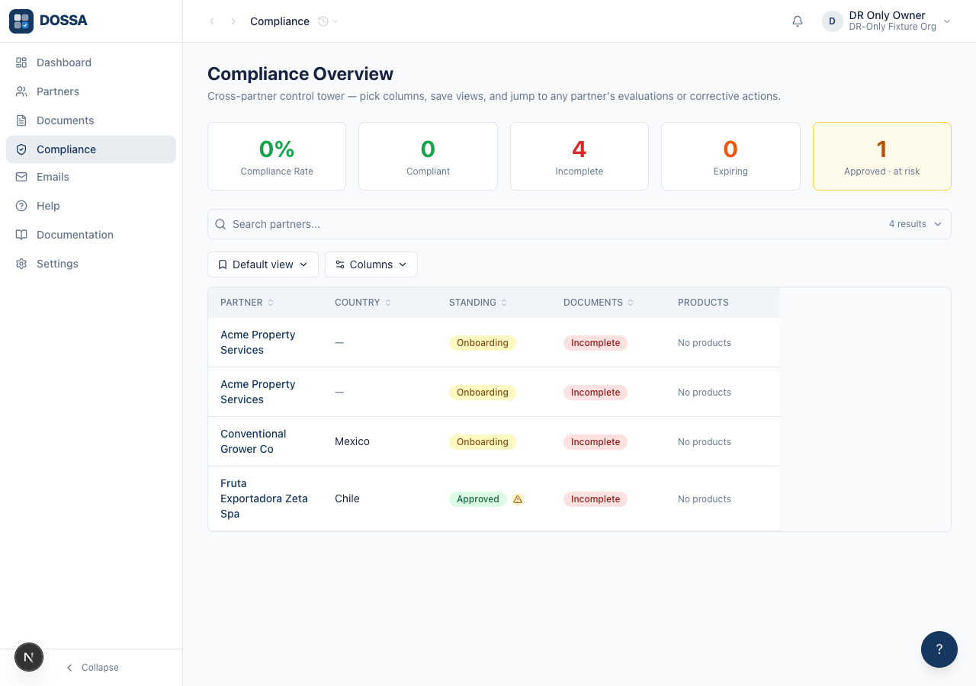Select Compliance in the sidebar
Screen dimensions: 976x686
click(91, 149)
